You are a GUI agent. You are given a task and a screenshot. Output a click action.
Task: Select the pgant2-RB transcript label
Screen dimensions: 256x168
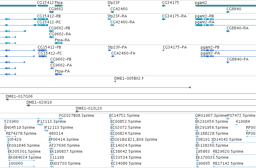[x=204, y=16]
